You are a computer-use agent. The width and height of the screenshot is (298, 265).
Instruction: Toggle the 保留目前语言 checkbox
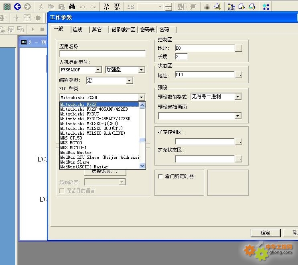tap(62, 191)
